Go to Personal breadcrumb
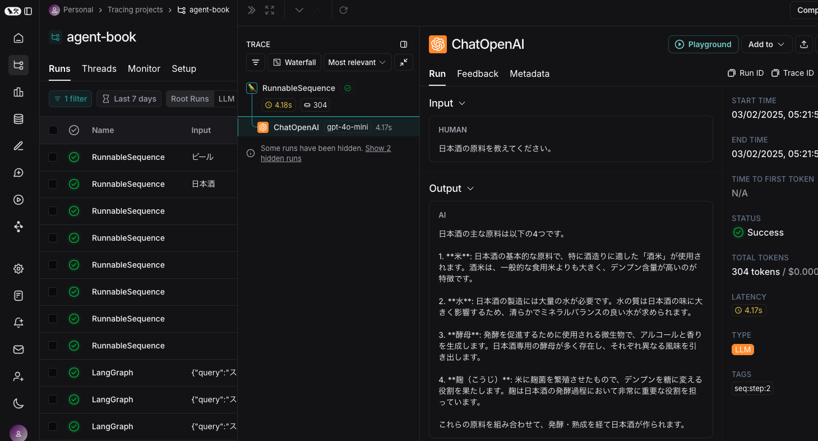The height and width of the screenshot is (441, 818). [x=71, y=10]
